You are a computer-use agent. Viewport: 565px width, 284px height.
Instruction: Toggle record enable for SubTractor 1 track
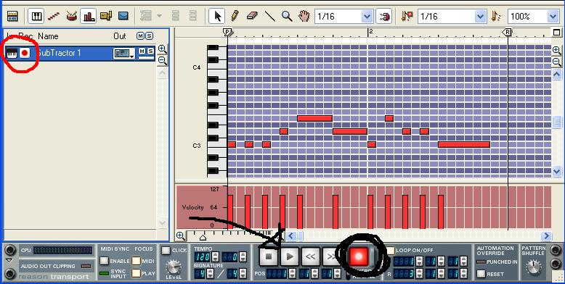[25, 53]
